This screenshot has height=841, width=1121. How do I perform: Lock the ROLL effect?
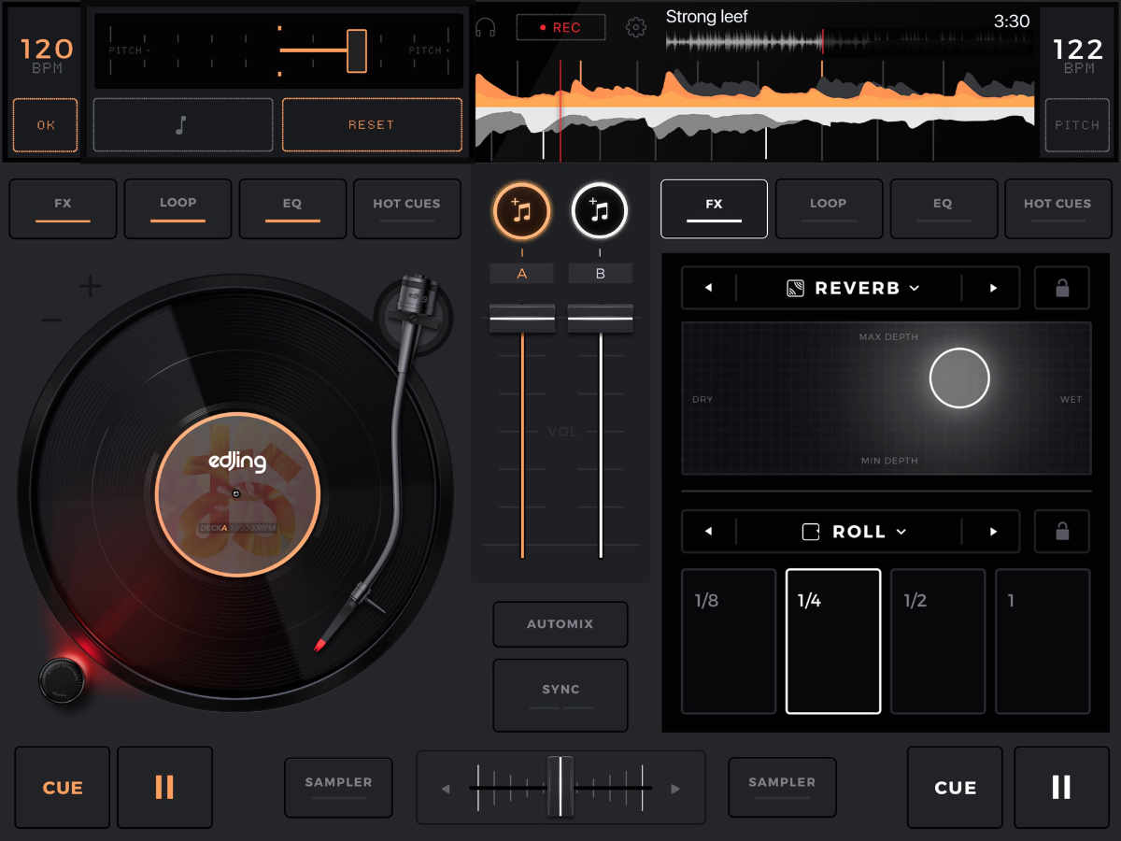pos(1061,531)
